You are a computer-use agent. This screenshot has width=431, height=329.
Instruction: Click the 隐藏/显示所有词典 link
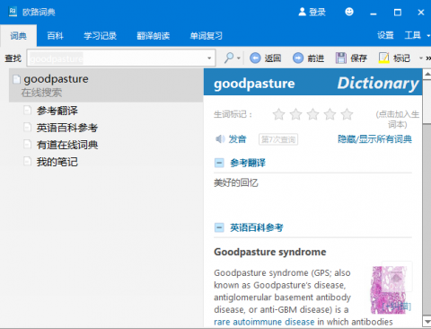pyautogui.click(x=374, y=139)
